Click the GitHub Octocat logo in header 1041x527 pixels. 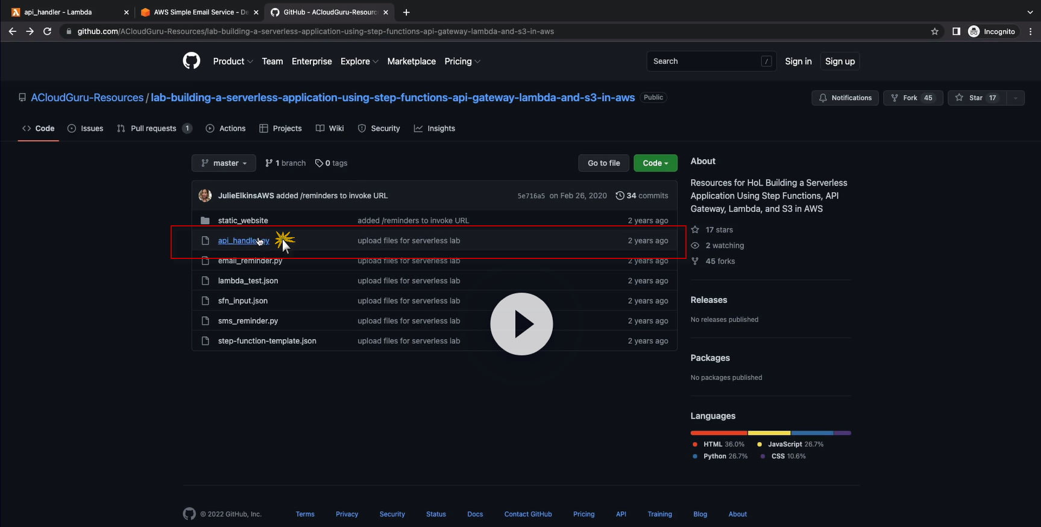pos(192,61)
